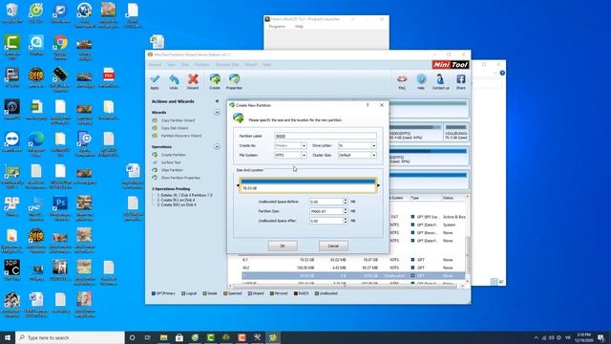Open the Wizard menu
This screenshot has width=611, height=344.
click(x=251, y=65)
